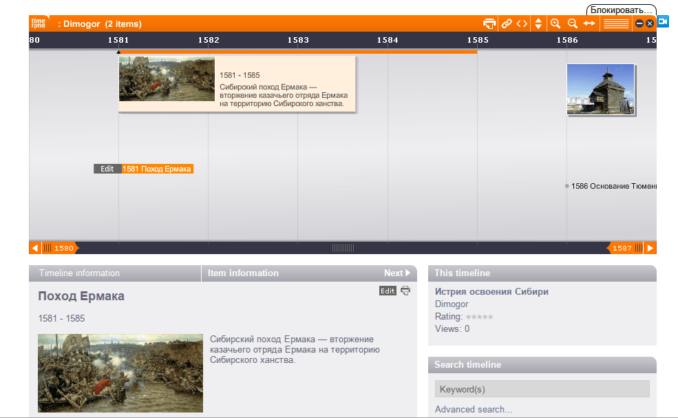Click the Keyword(s) search field

coord(542,389)
